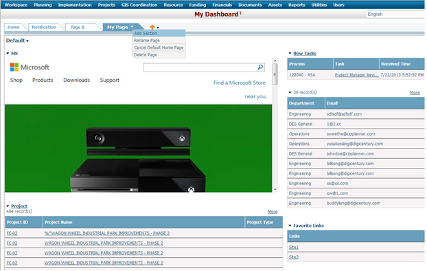The width and height of the screenshot is (427, 271).
Task: Open the dropdown arrow beside add page icon
Action: [158, 28]
